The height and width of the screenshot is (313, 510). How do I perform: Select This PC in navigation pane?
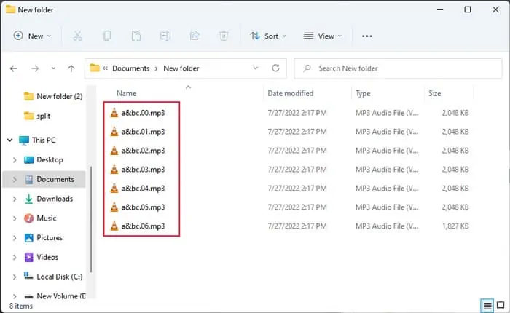point(37,140)
